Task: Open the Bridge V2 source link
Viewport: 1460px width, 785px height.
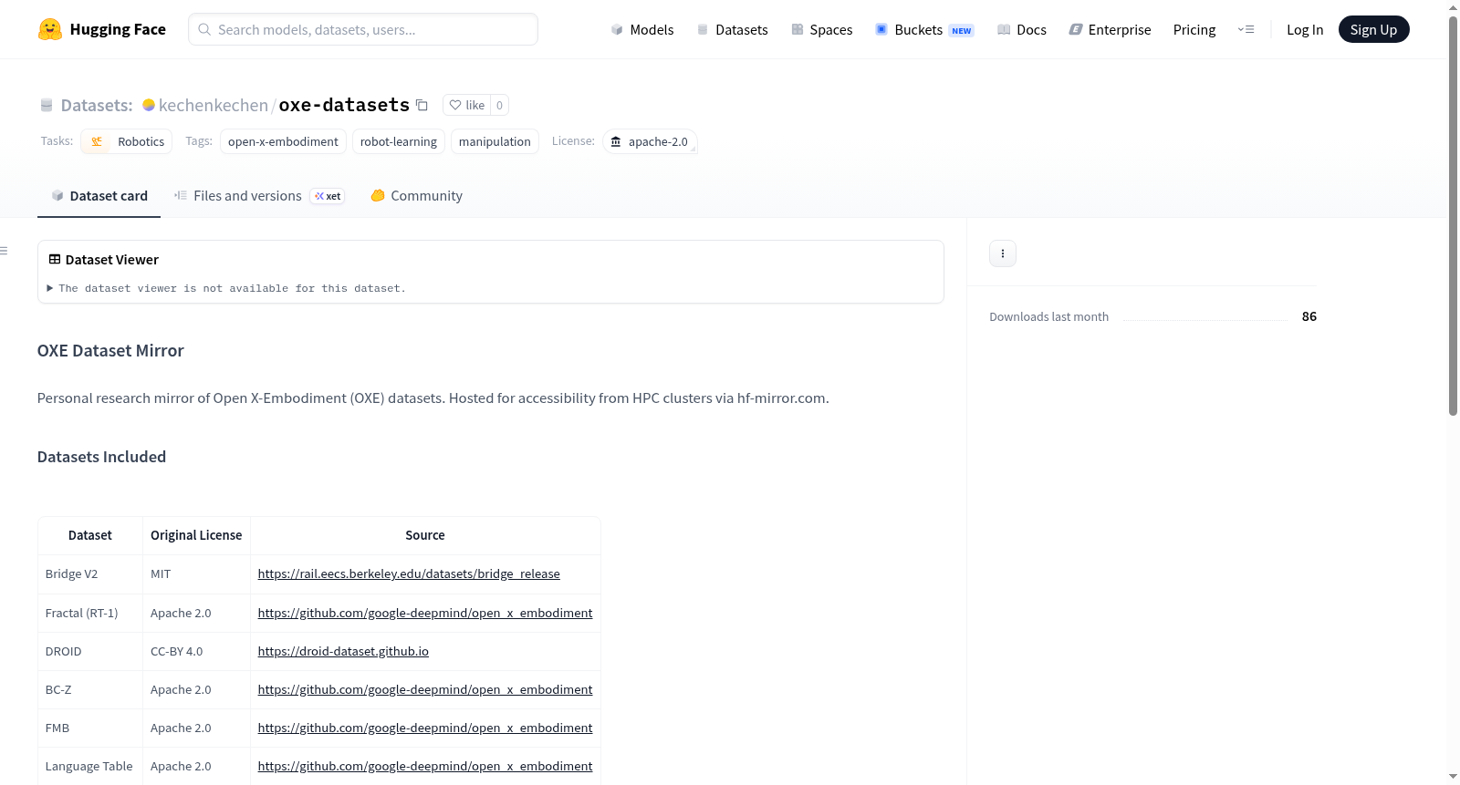Action: 409,573
